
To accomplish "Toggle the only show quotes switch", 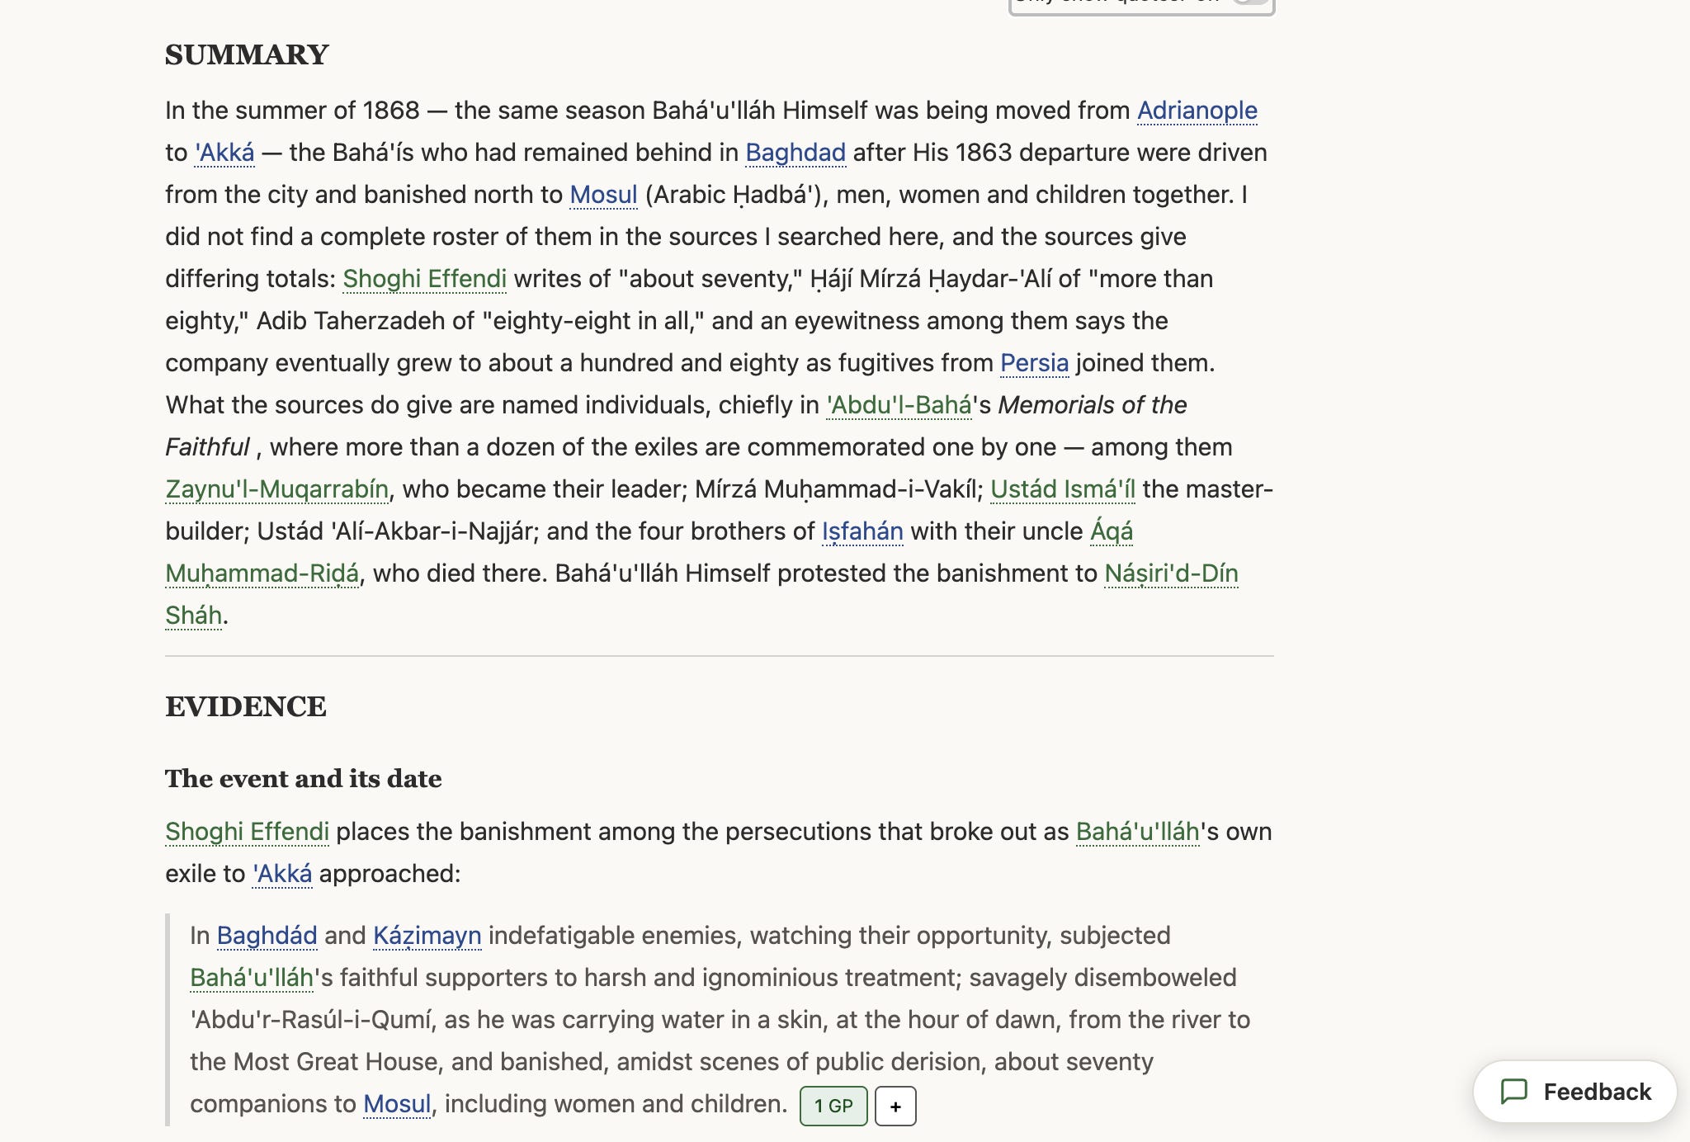I will pos(1251,2).
